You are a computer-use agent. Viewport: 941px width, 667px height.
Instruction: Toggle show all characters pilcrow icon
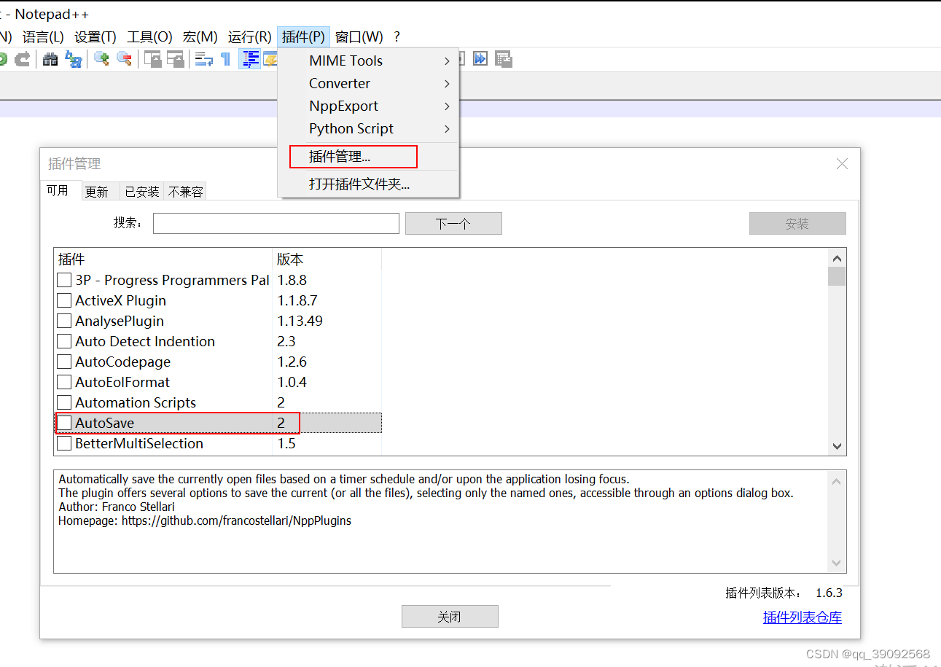226,59
